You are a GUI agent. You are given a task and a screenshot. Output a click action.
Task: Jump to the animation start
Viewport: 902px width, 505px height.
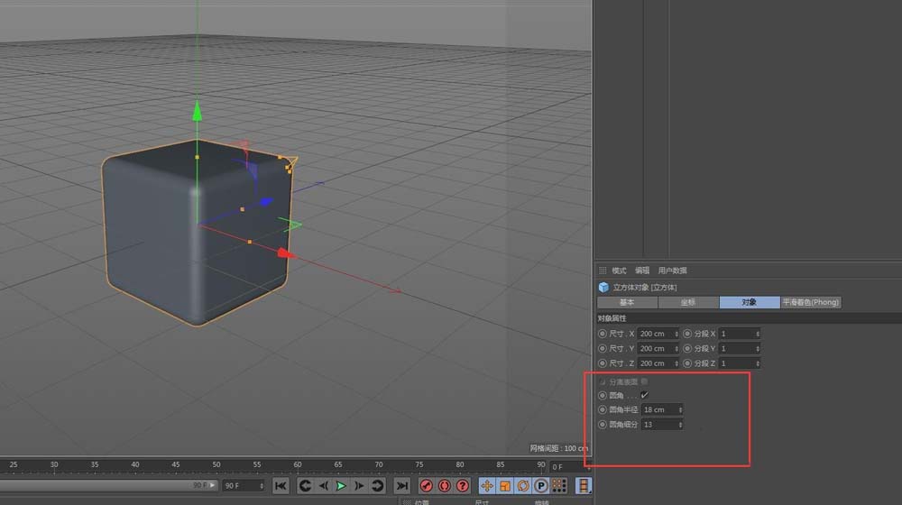click(281, 486)
